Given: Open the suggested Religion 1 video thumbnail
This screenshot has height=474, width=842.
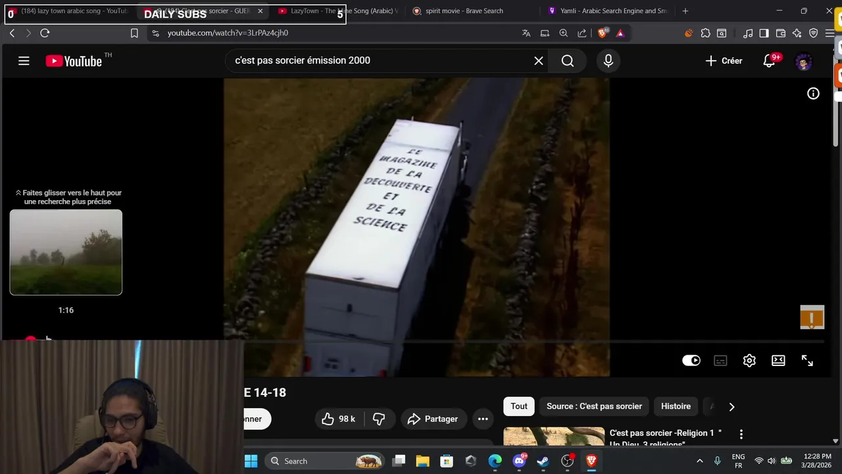Looking at the screenshot, I should coord(554,437).
